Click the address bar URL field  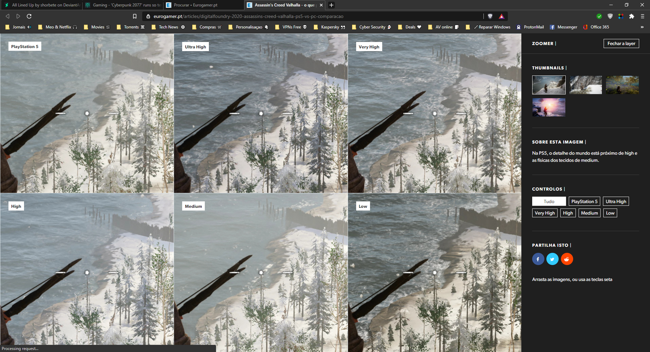[x=248, y=16]
